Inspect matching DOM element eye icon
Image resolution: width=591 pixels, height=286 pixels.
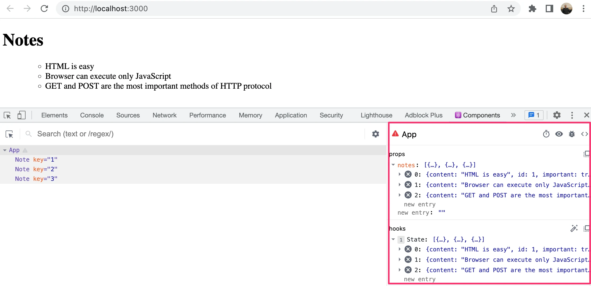tap(559, 134)
